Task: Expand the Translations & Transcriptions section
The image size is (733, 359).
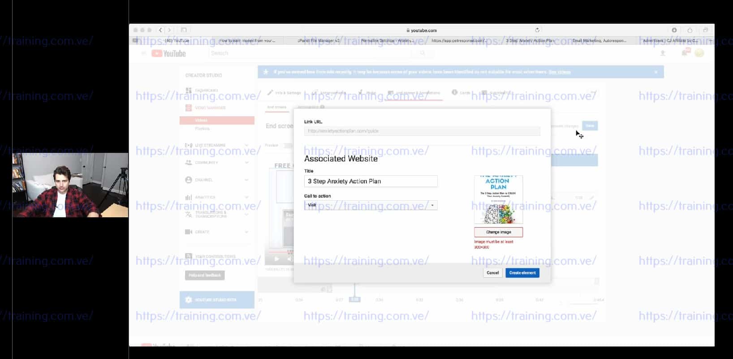Action: tap(246, 215)
